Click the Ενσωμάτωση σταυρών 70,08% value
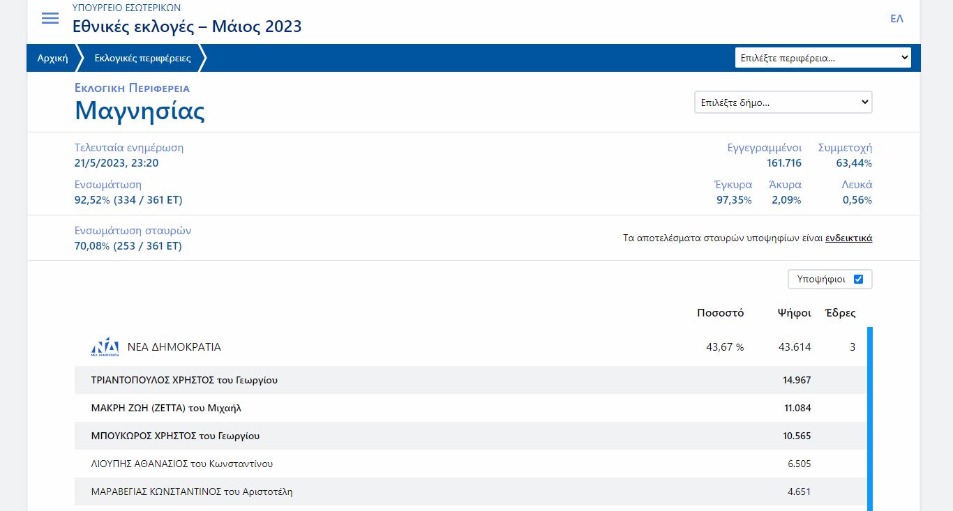 pos(128,246)
